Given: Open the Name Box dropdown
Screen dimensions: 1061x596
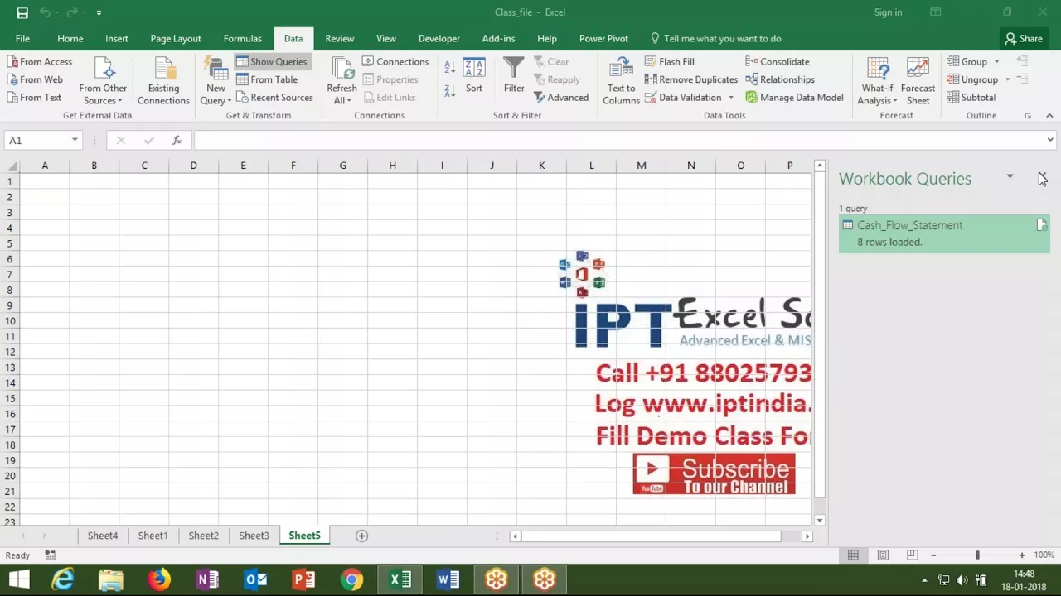Looking at the screenshot, I should click(x=75, y=141).
